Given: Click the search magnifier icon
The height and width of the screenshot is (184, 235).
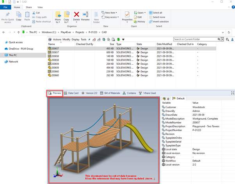Looking at the screenshot, I should click(219, 39).
